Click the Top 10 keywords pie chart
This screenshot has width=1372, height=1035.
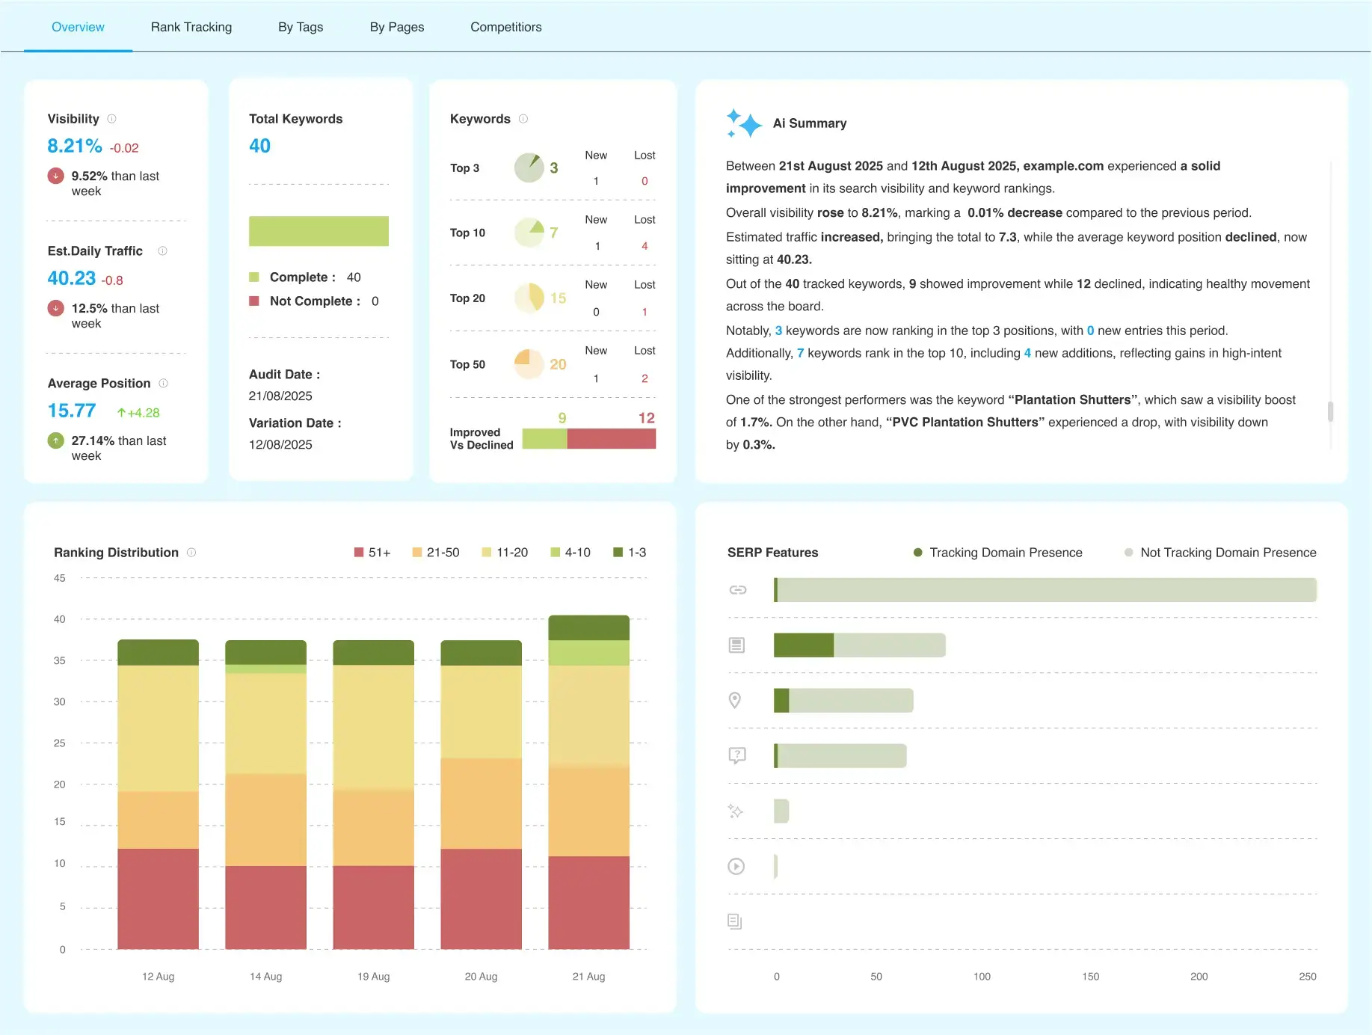point(529,233)
